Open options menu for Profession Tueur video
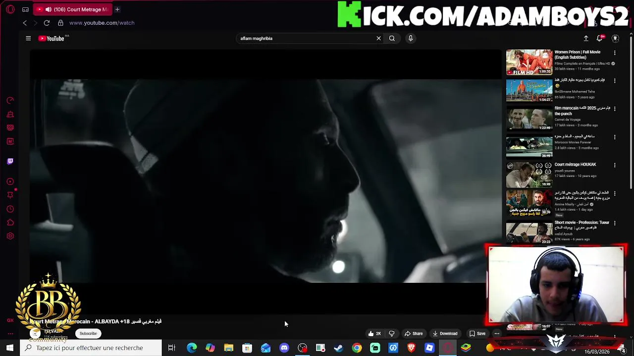 [x=615, y=223]
